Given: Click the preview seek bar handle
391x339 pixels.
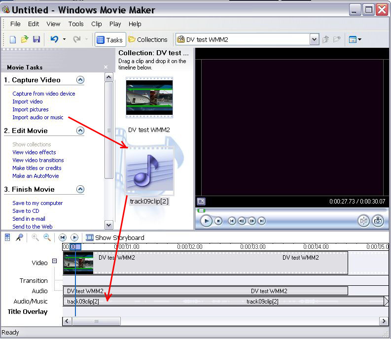Looking at the screenshot, I should 201,211.
